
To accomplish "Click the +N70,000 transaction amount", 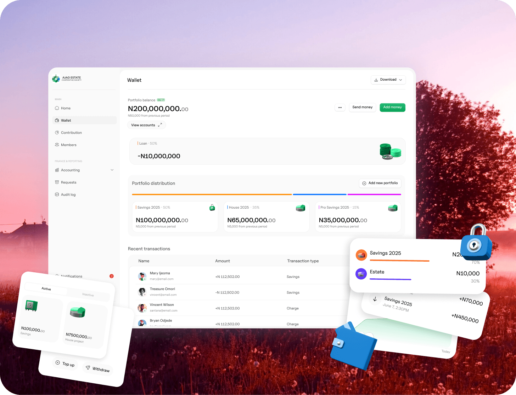I will point(471,301).
